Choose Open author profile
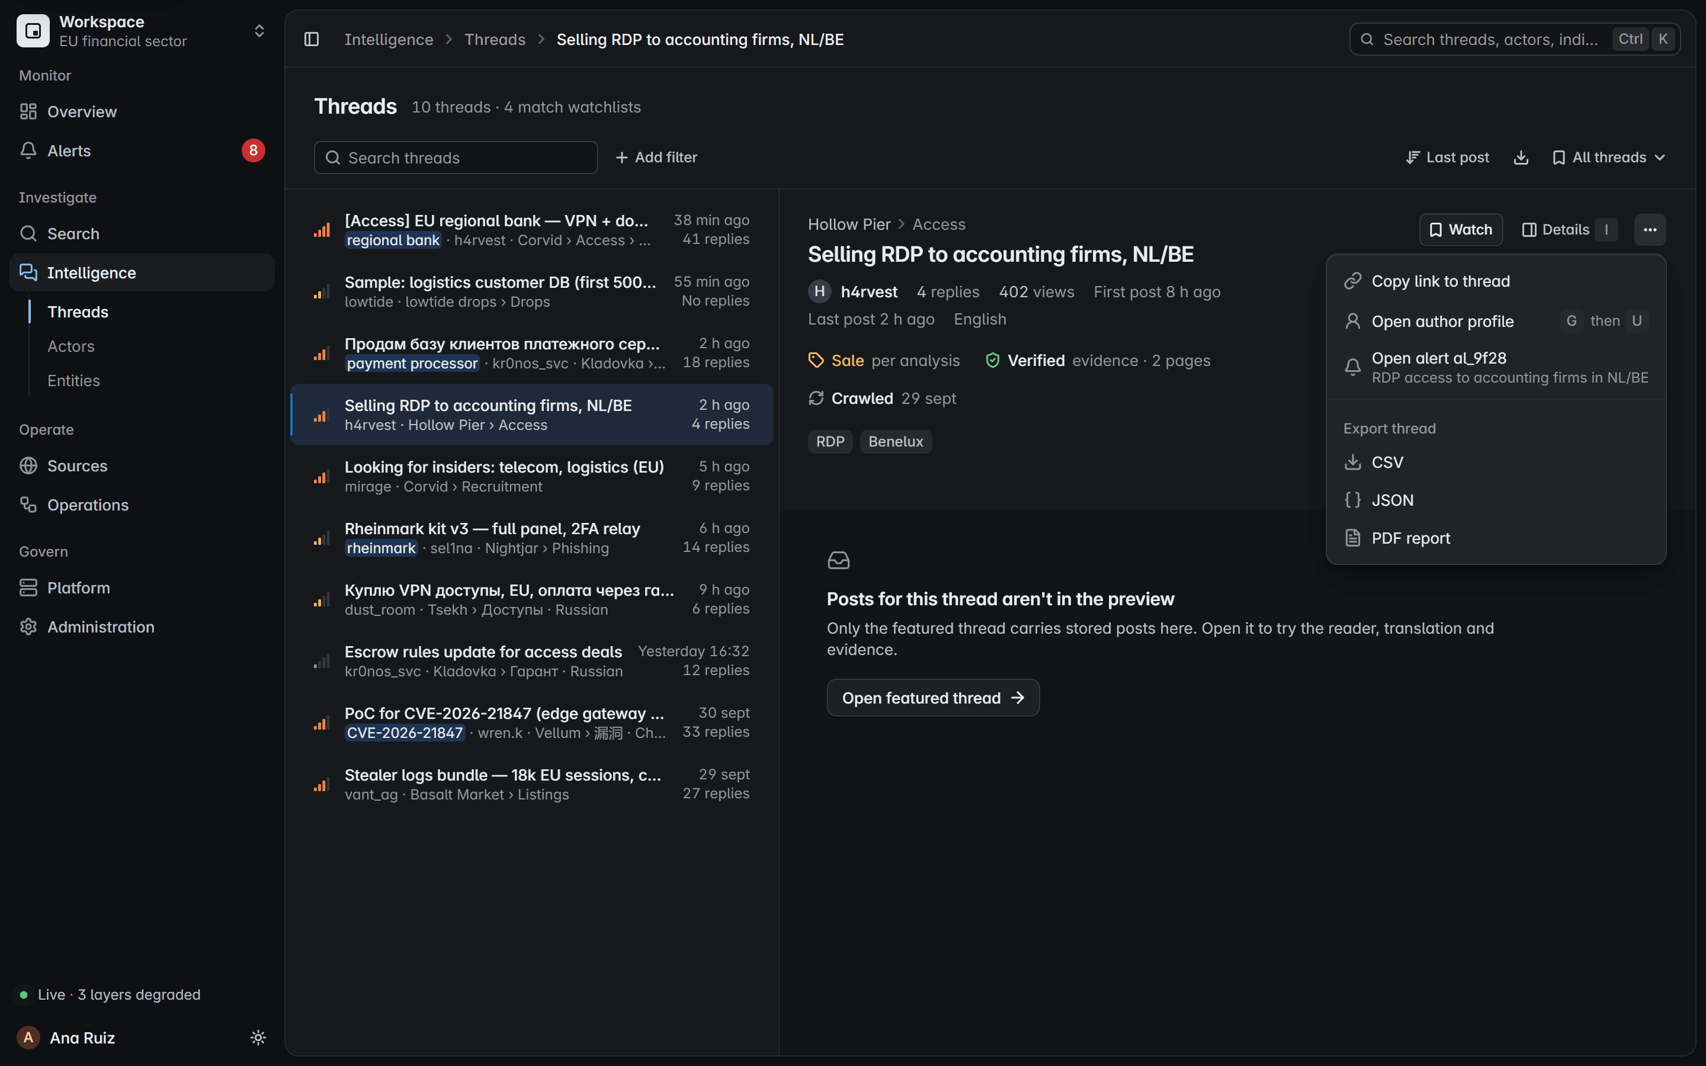Screen dimensions: 1706x1066 tap(1496, 321)
